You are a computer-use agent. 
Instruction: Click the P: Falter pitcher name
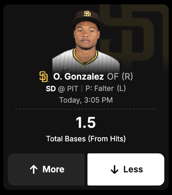pos(100,88)
